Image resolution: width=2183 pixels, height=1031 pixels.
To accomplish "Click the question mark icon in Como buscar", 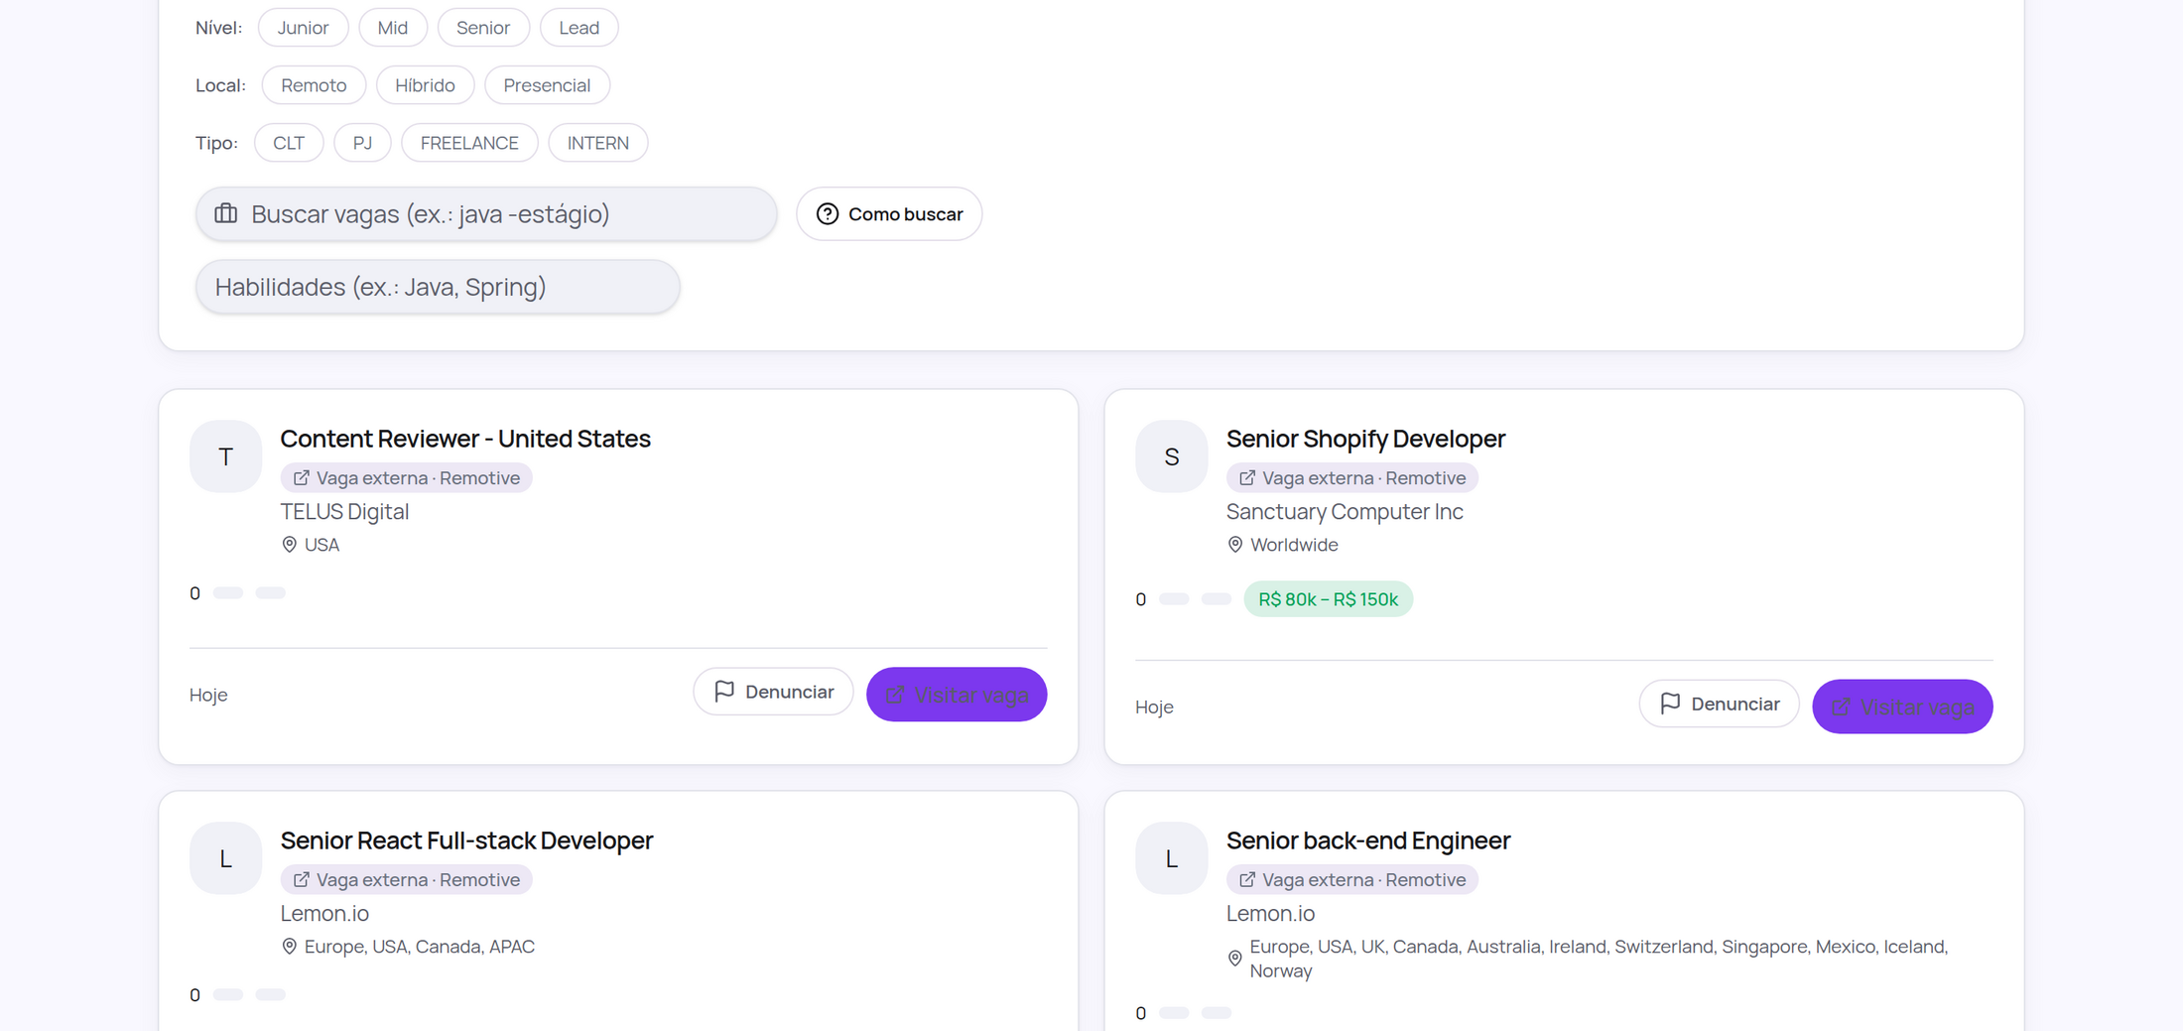I will click(828, 214).
